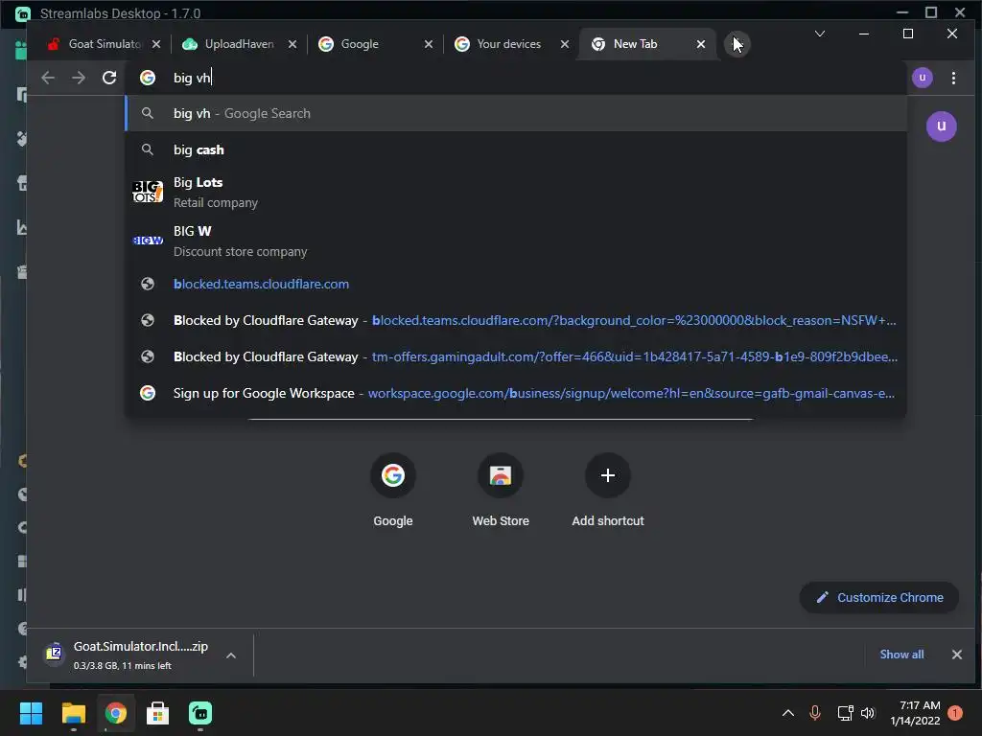This screenshot has width=982, height=736.
Task: Open the blocked.teams.cloudflare.com suggestion
Action: point(516,284)
